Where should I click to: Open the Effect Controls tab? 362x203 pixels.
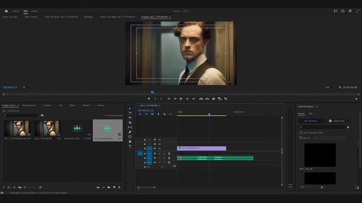click(x=31, y=17)
